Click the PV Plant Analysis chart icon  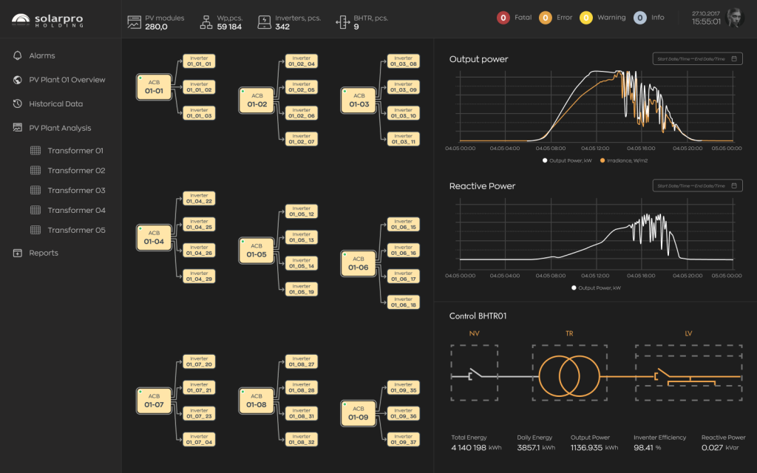(x=18, y=128)
